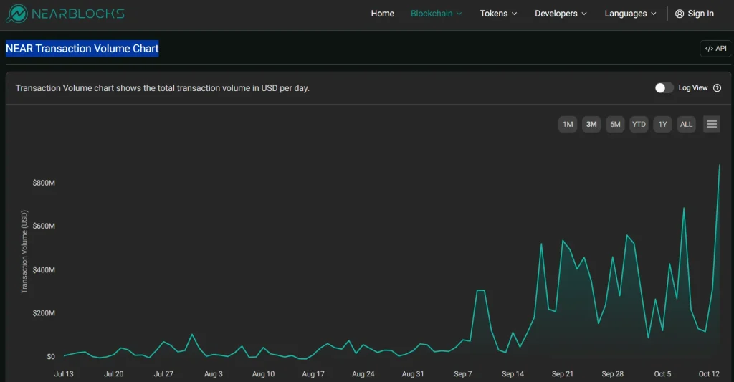Click the Jul 20 x-axis label
Image resolution: width=734 pixels, height=382 pixels.
pos(114,373)
